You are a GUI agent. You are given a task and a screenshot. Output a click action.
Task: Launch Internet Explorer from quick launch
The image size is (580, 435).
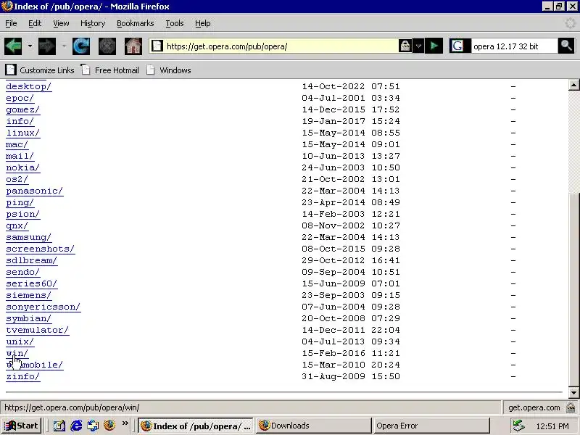tap(76, 426)
